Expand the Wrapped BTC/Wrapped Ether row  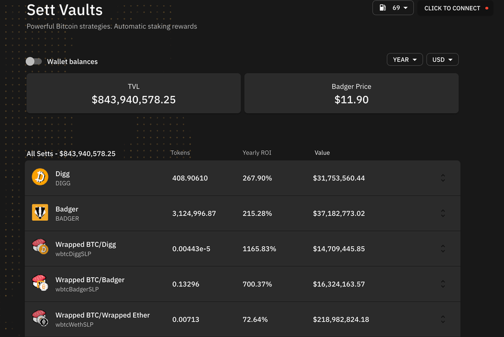443,319
